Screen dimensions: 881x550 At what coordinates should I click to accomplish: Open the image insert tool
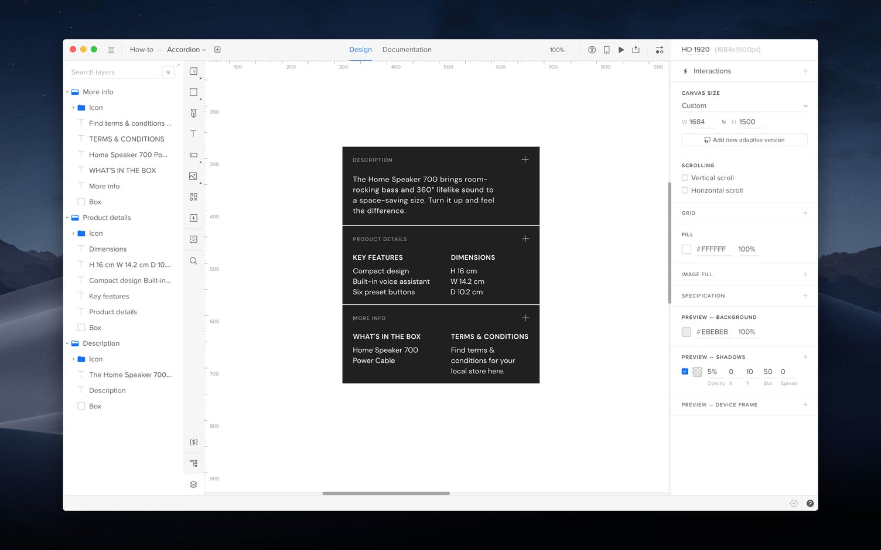pyautogui.click(x=194, y=176)
